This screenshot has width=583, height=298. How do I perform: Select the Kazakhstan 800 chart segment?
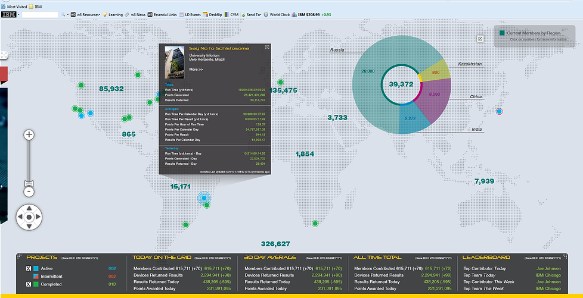pyautogui.click(x=436, y=72)
